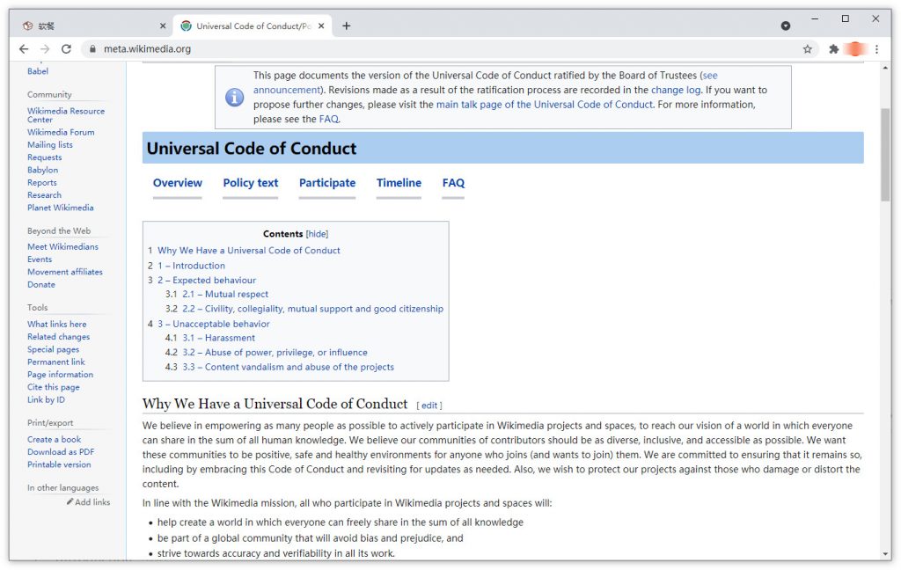Jump to 3.1 – Harassment section
The image size is (901, 570).
click(x=218, y=338)
